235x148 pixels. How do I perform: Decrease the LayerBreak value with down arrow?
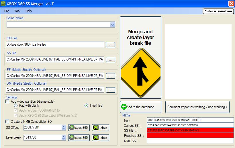64,139
